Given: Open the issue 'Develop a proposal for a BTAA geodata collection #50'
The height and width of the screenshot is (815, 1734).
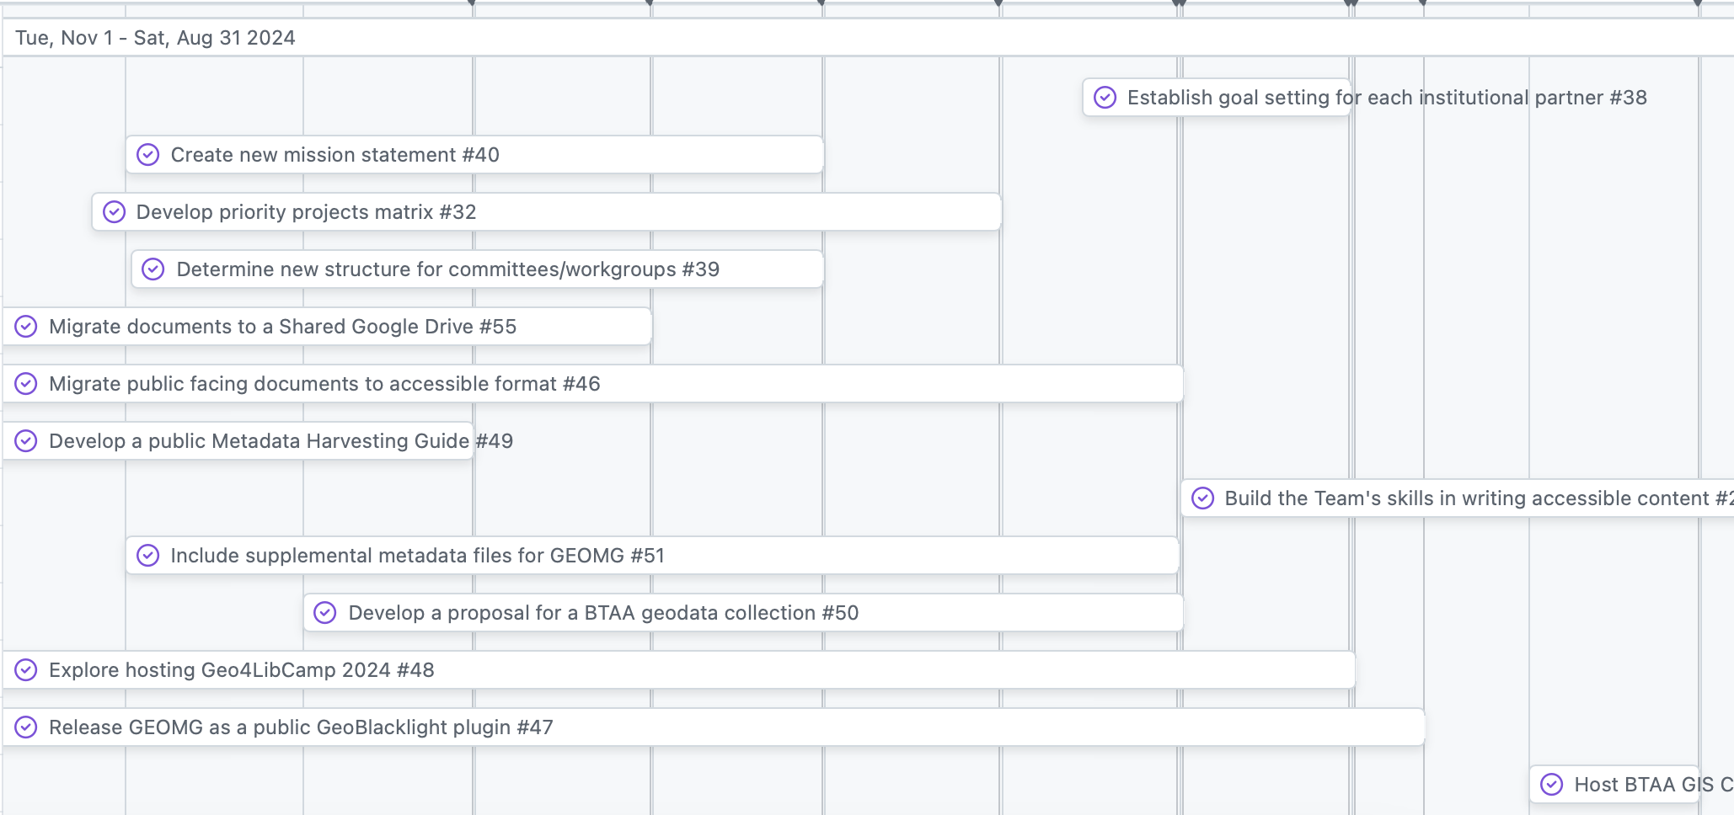Looking at the screenshot, I should point(603,613).
